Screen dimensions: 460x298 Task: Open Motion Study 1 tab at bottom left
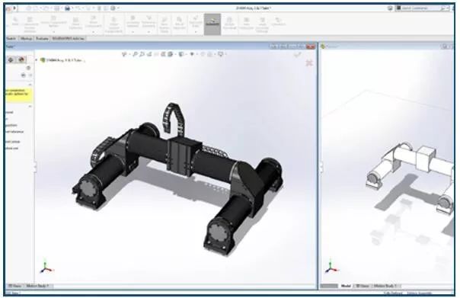coord(37,286)
